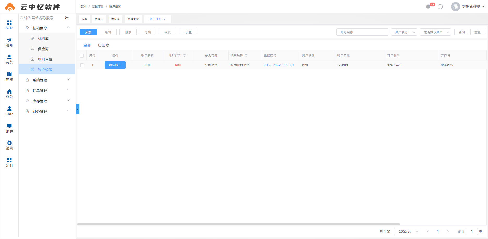The height and width of the screenshot is (239, 488).
Task: Open the 20条/页 page size dropdown
Action: tap(407, 231)
